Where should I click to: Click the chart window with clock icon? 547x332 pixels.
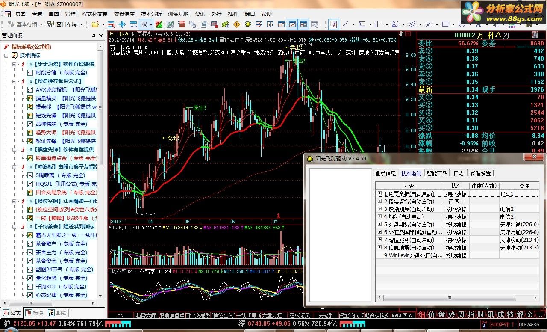point(314,24)
